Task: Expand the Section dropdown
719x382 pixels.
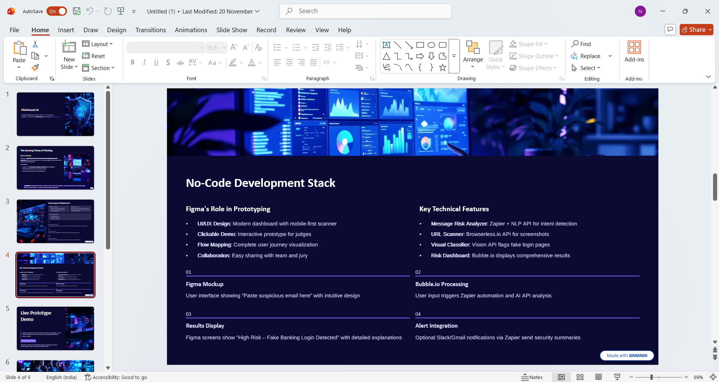Action: 98,68
